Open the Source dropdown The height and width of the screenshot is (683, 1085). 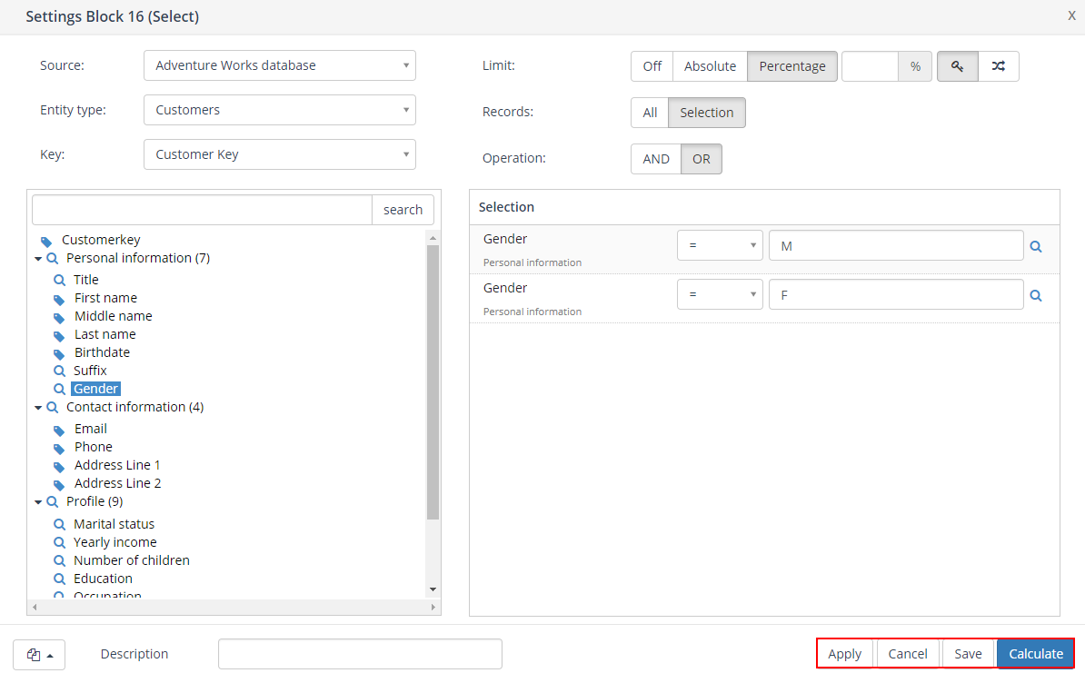click(x=279, y=65)
